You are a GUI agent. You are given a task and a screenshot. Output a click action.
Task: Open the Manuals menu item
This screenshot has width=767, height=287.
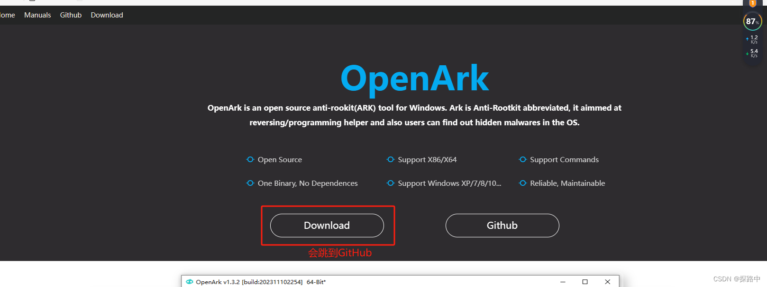click(37, 15)
